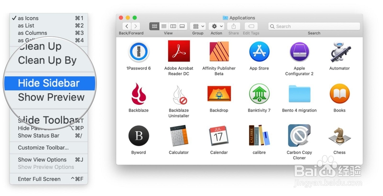Select the Calculator app icon

[x=179, y=136]
